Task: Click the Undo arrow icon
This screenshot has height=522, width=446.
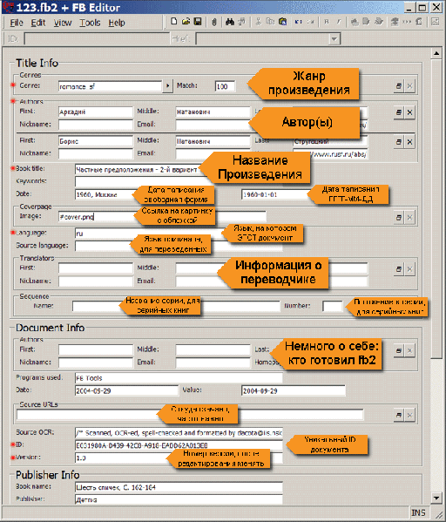Action: click(x=299, y=22)
